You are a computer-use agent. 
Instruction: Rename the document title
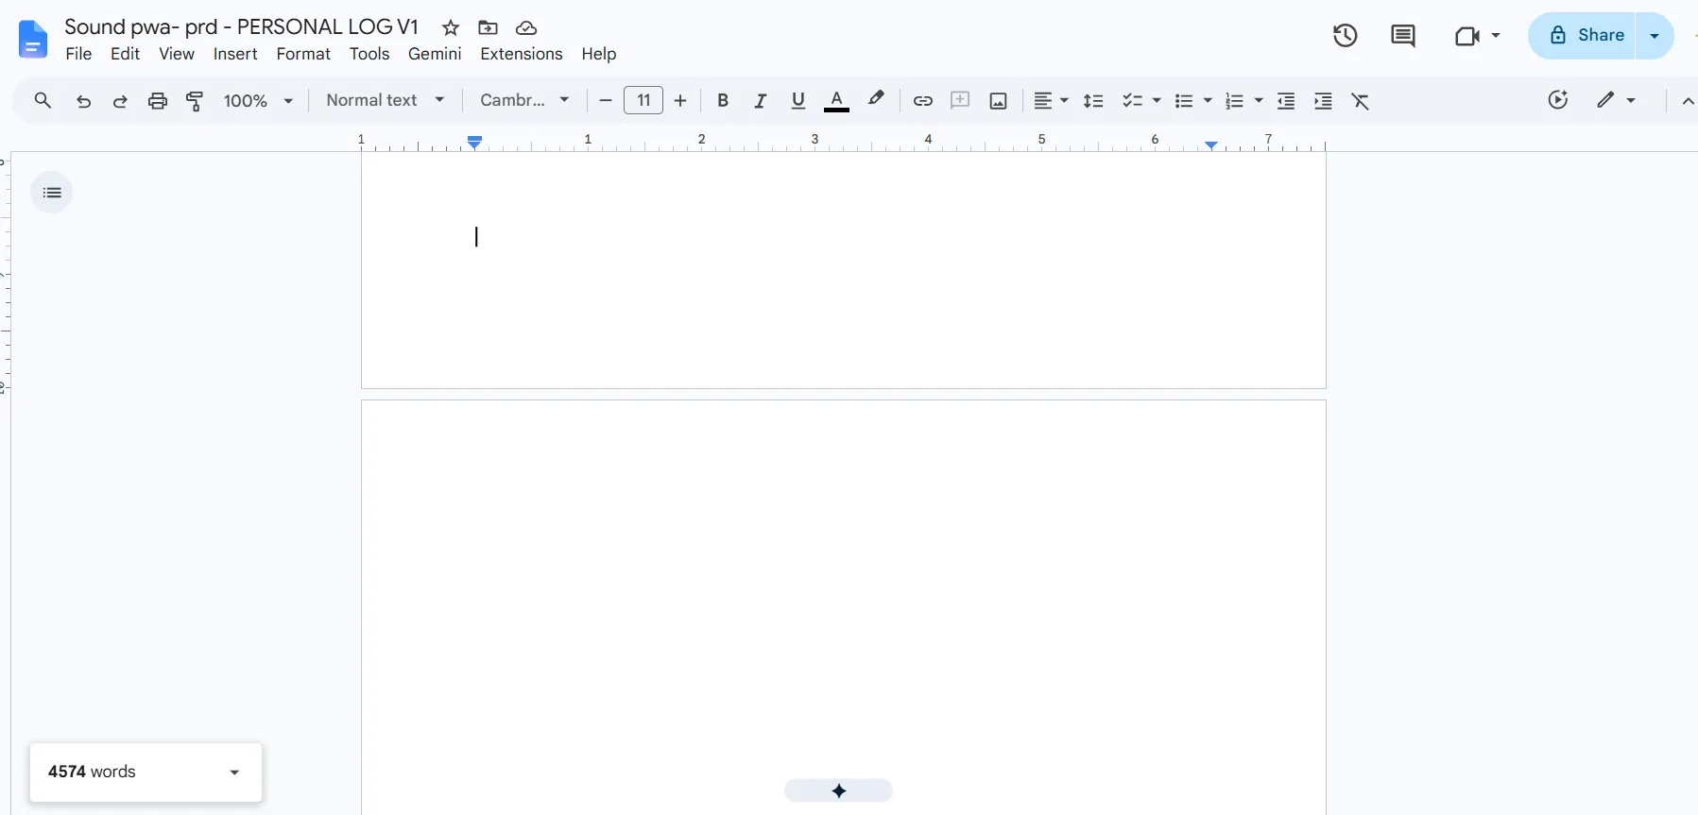coord(241,27)
